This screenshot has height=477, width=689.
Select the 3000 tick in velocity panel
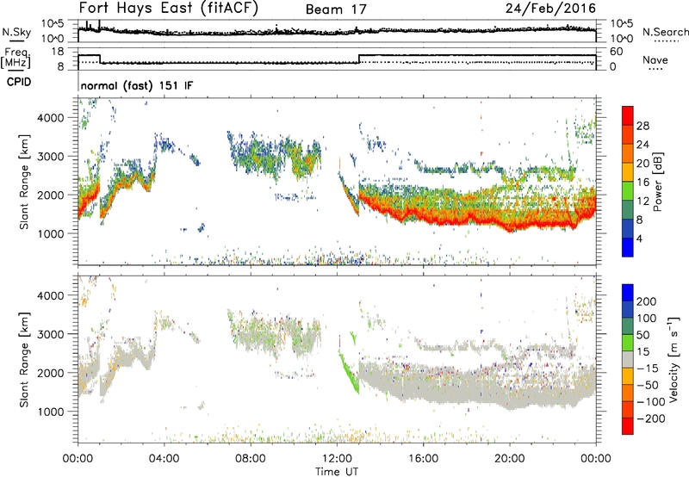51,335
